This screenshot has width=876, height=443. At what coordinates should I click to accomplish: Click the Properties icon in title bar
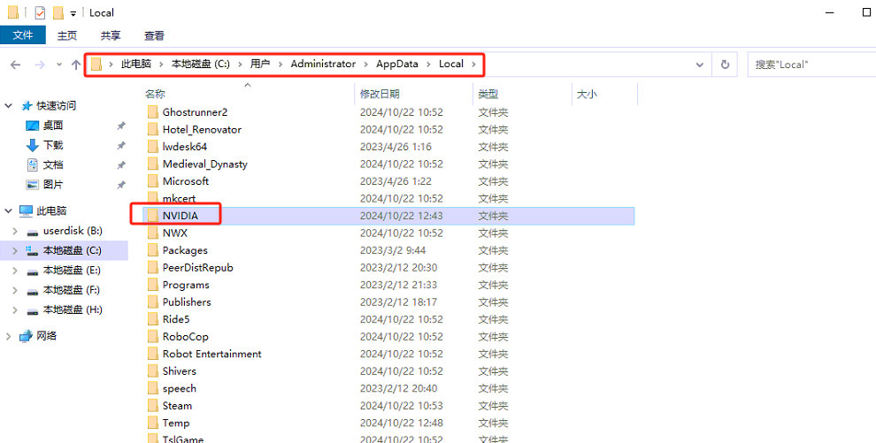pyautogui.click(x=39, y=13)
